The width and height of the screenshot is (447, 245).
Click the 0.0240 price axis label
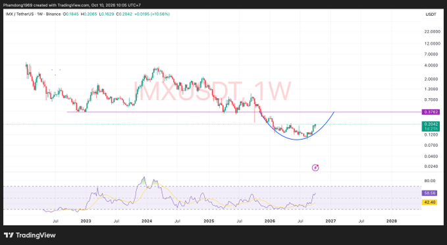431,166
